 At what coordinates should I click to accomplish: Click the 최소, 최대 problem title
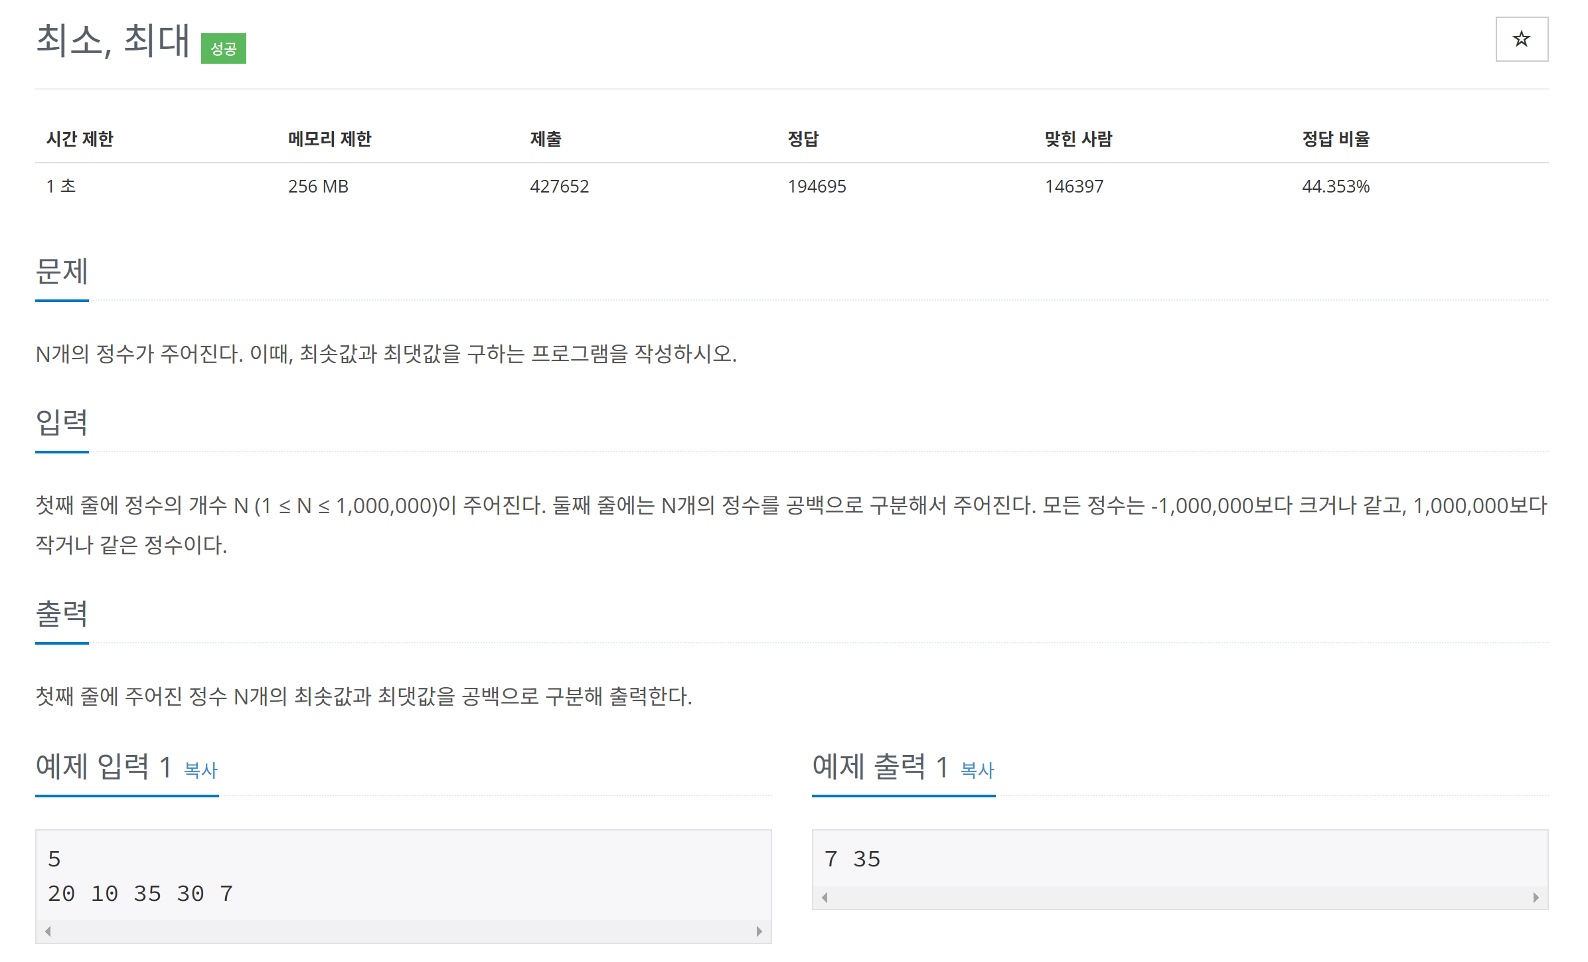(113, 40)
